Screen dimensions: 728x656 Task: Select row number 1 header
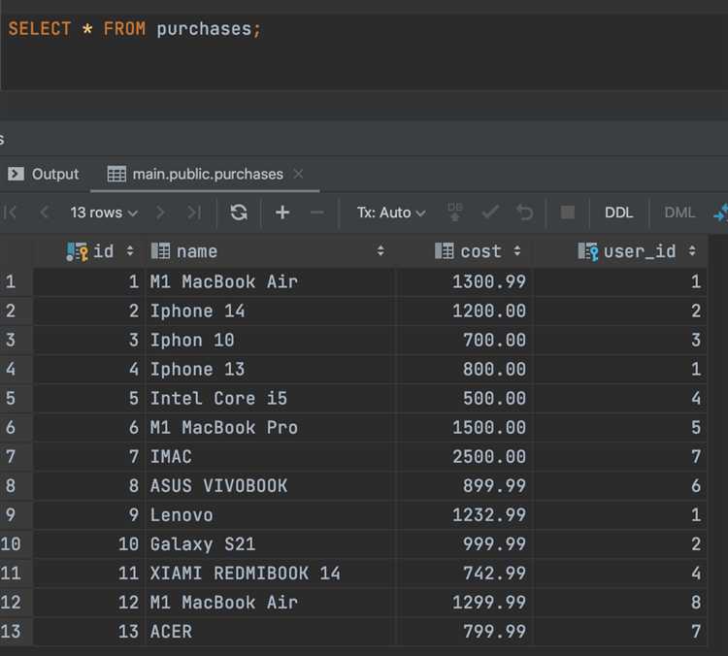click(x=16, y=281)
